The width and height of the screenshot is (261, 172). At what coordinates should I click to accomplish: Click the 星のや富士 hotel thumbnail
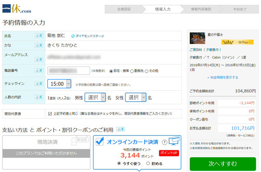(x=197, y=38)
